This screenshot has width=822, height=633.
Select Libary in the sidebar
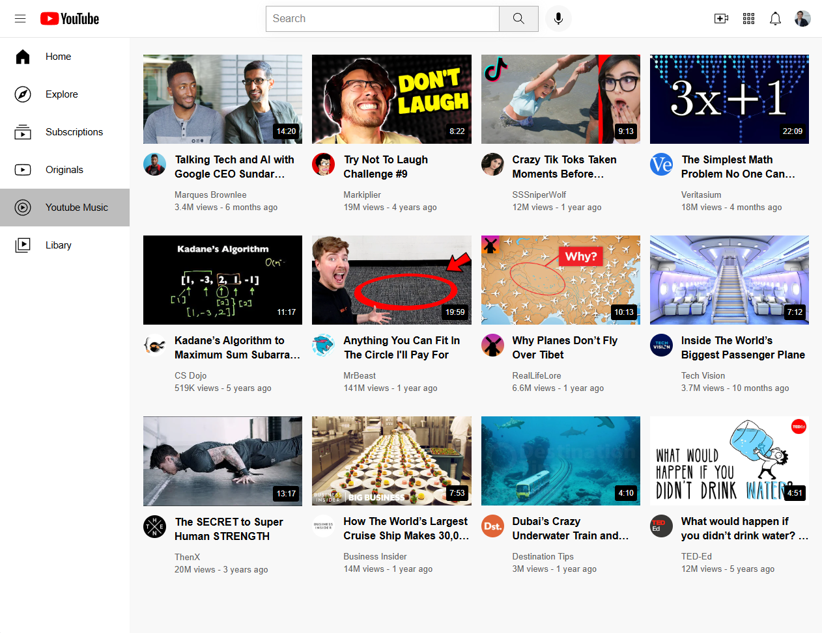[x=65, y=245]
